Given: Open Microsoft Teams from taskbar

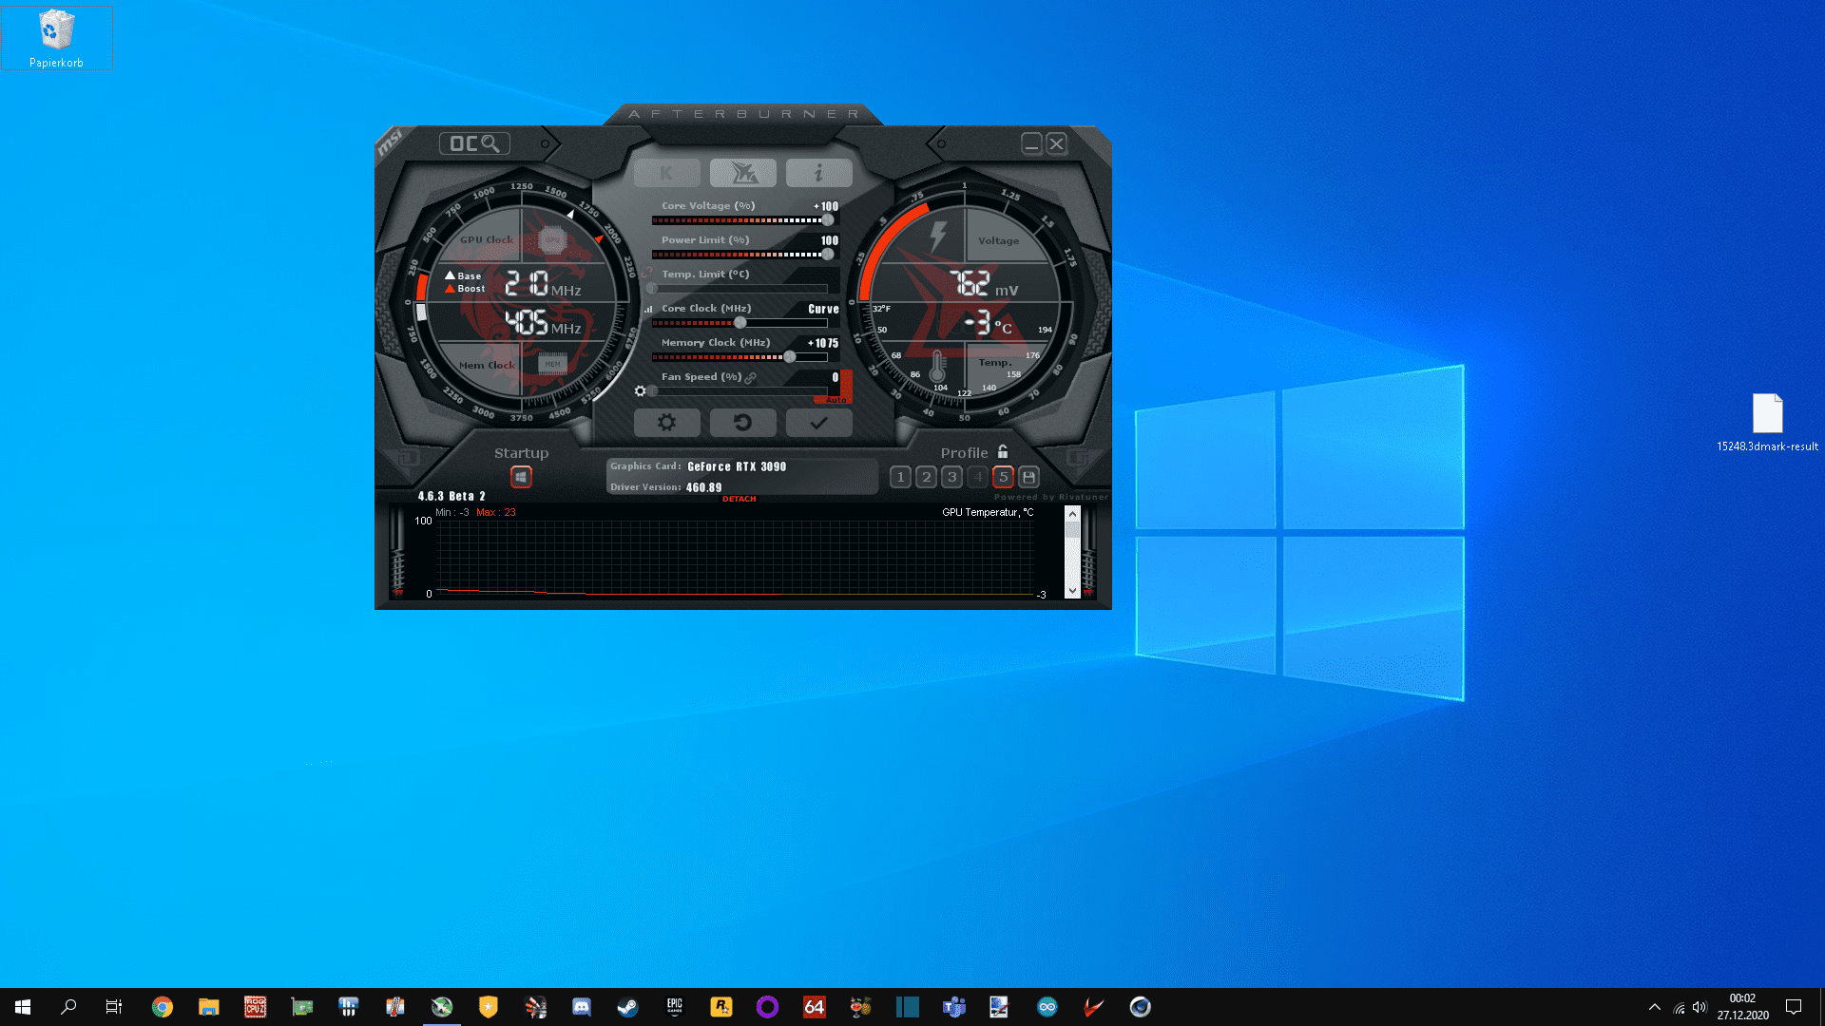Looking at the screenshot, I should point(954,1007).
